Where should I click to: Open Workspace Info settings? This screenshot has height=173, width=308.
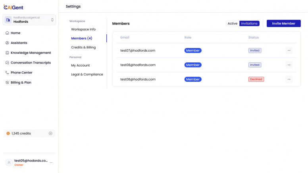click(x=83, y=29)
